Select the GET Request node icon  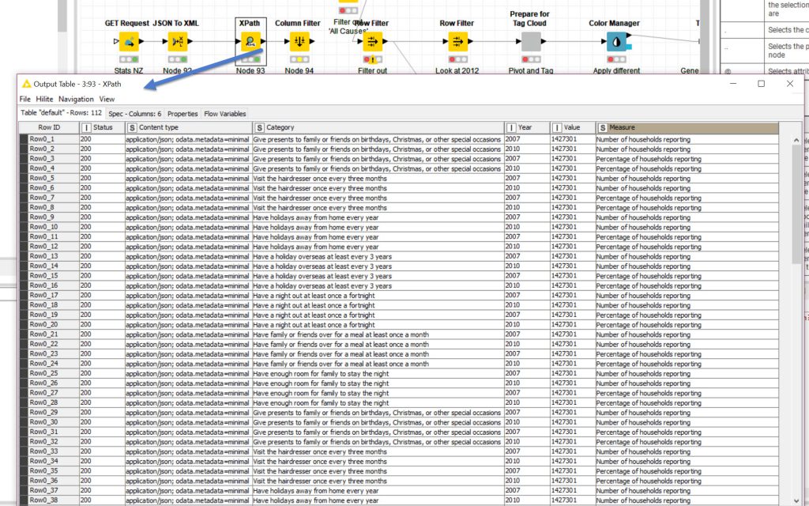(x=127, y=42)
